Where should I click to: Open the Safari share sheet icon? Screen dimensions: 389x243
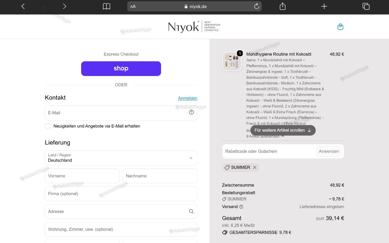click(283, 6)
